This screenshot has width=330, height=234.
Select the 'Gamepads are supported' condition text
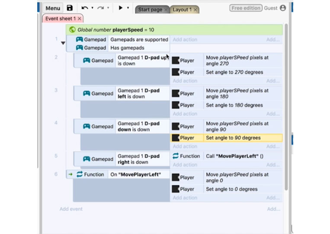click(x=139, y=39)
